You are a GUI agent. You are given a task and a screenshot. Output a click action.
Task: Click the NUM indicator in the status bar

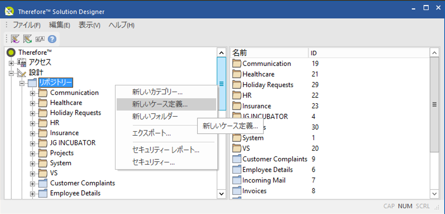(x=405, y=206)
